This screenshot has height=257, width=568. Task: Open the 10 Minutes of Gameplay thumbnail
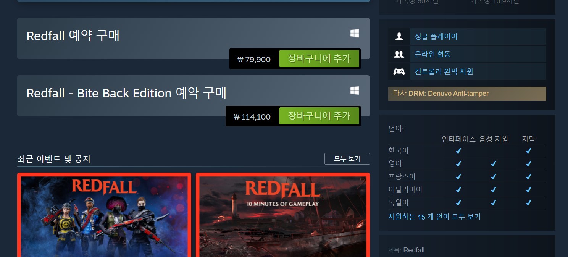pyautogui.click(x=283, y=215)
